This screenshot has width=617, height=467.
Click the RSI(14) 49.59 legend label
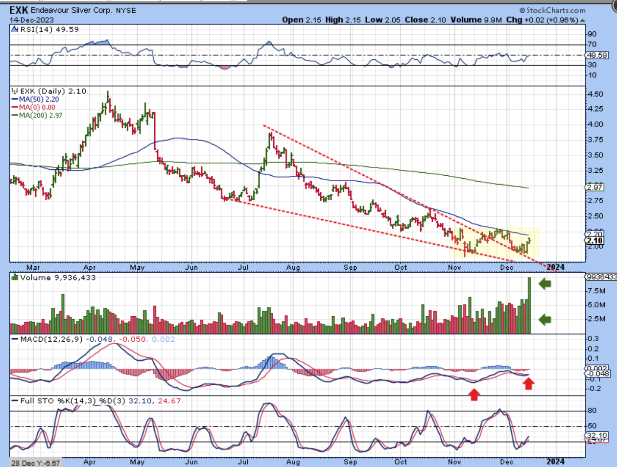point(49,29)
